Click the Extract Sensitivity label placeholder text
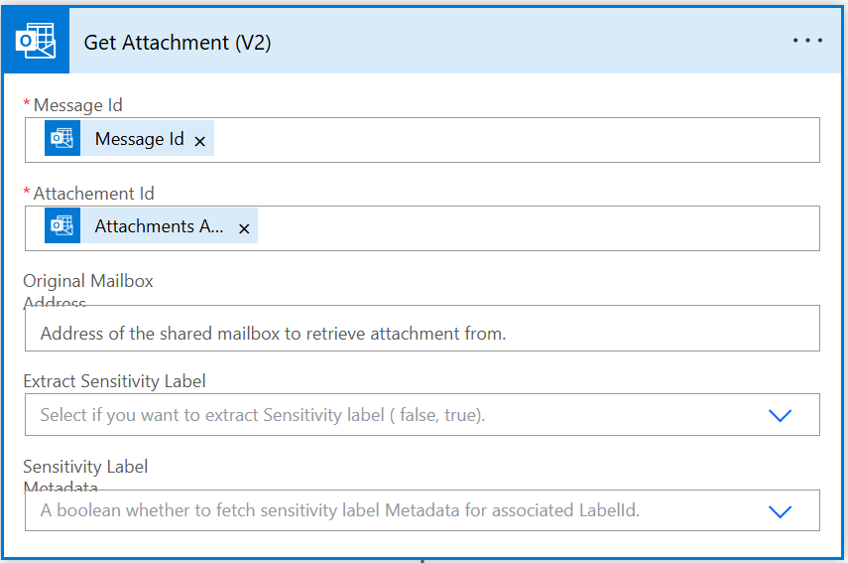This screenshot has height=563, width=848. click(x=263, y=415)
